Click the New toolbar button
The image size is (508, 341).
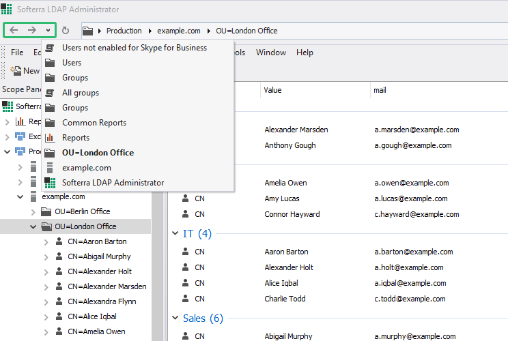(x=25, y=70)
